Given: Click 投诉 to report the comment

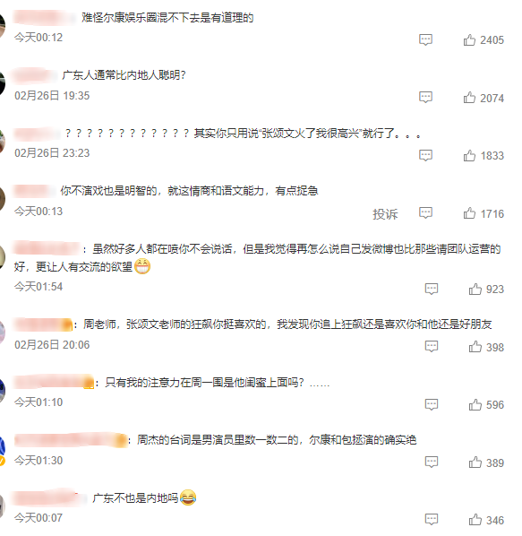Looking at the screenshot, I should click(x=385, y=214).
